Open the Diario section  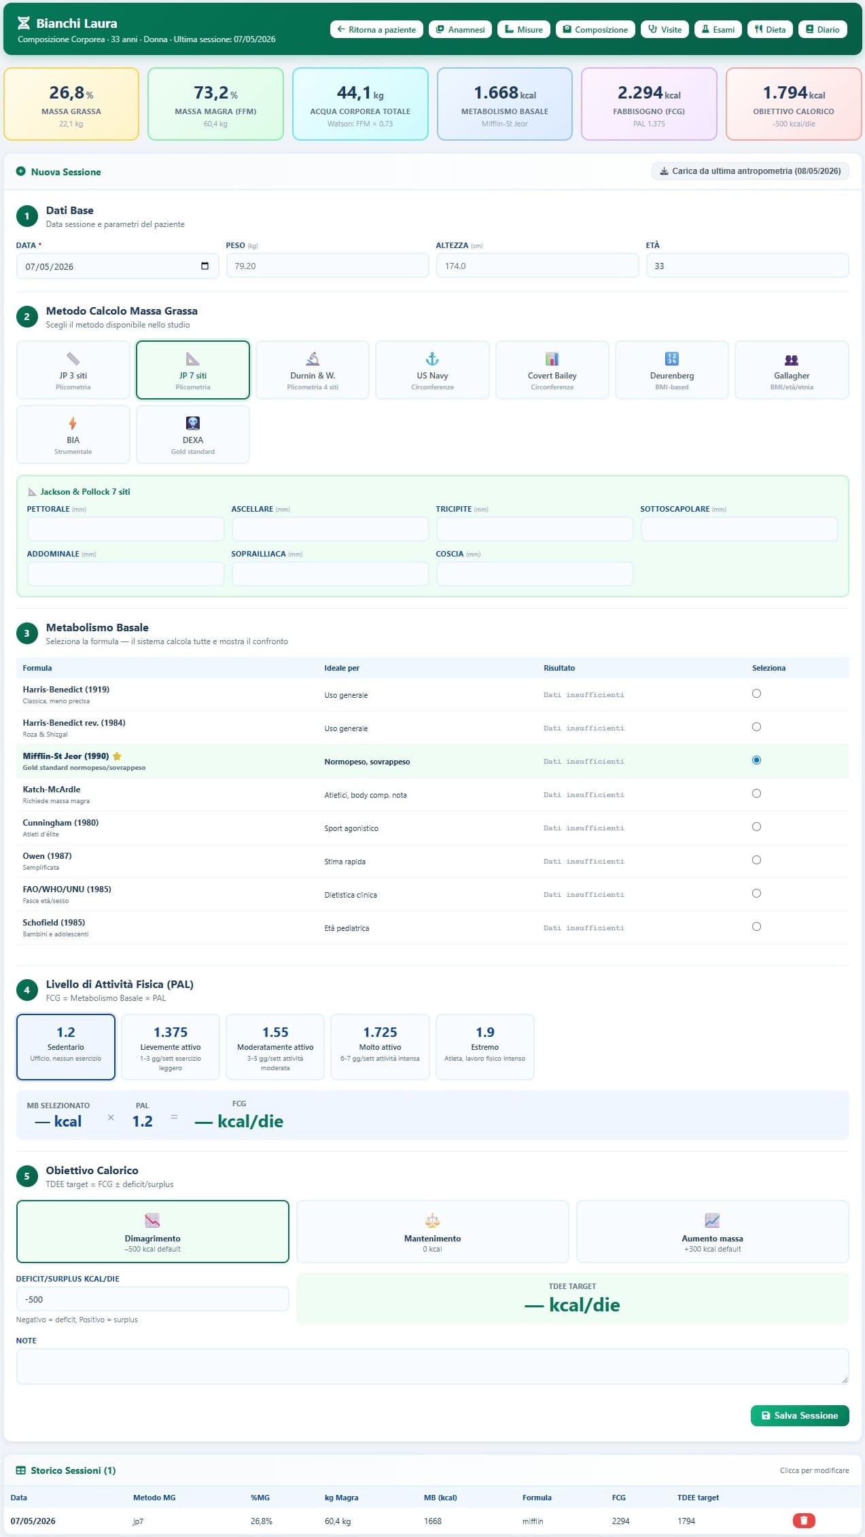822,29
